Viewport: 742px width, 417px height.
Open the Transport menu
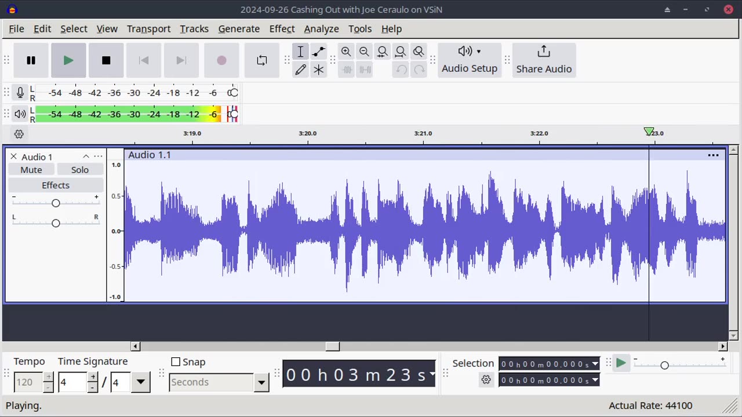click(148, 28)
